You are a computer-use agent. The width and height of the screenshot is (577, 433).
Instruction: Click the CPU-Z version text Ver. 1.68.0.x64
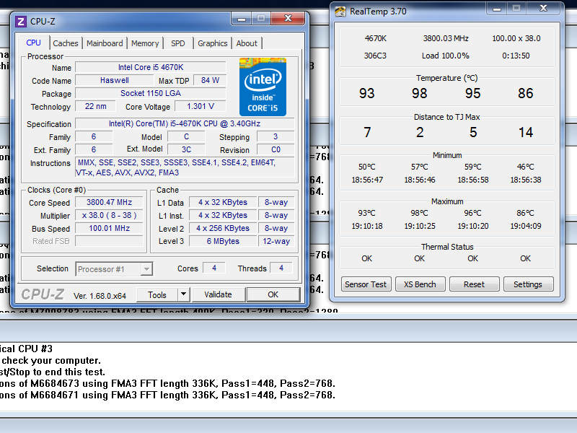[x=100, y=296]
